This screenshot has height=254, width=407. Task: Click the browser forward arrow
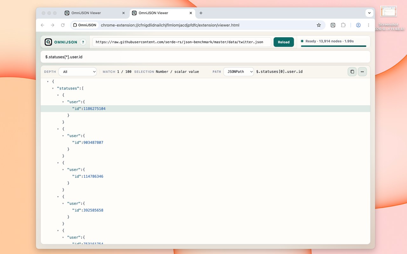pos(53,25)
